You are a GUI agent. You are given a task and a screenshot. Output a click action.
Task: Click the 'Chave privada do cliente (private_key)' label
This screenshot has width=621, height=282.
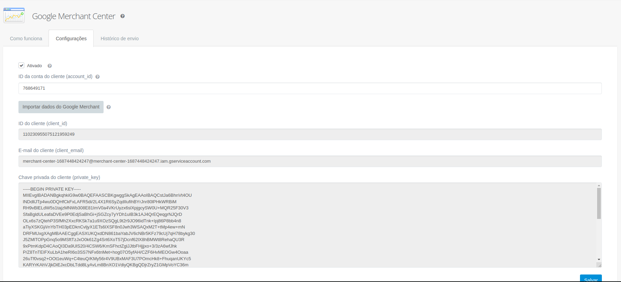coord(59,177)
